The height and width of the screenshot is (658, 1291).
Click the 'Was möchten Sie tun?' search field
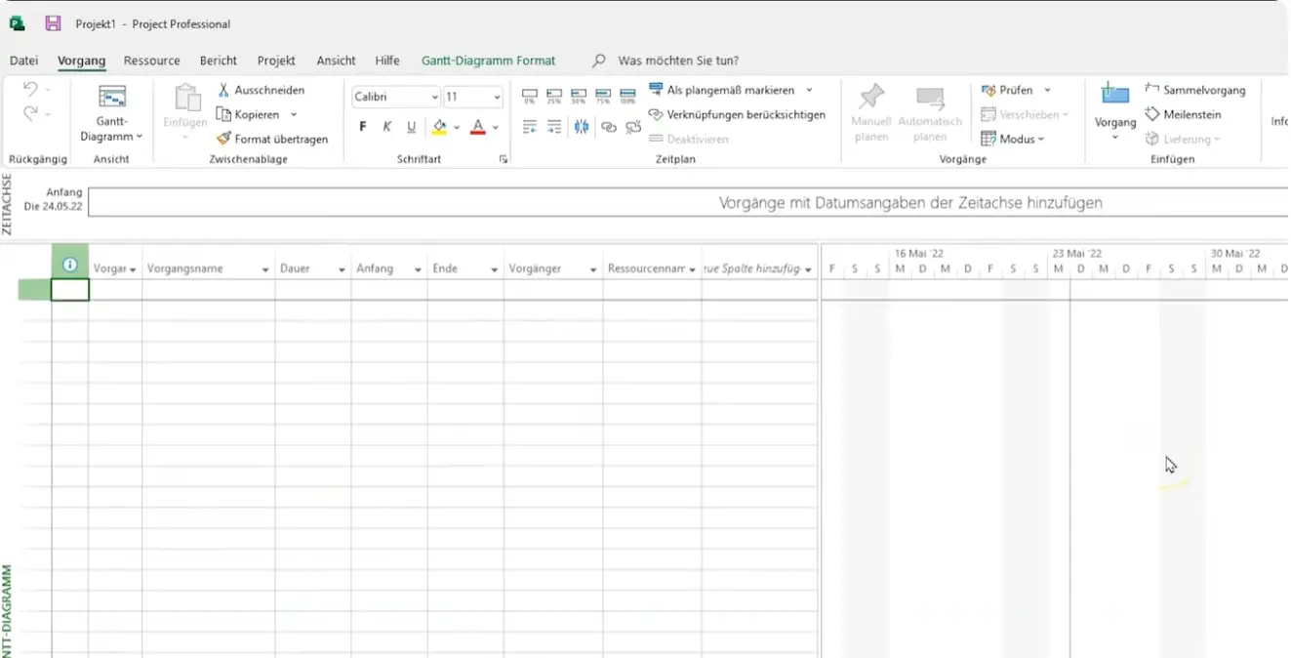point(677,61)
